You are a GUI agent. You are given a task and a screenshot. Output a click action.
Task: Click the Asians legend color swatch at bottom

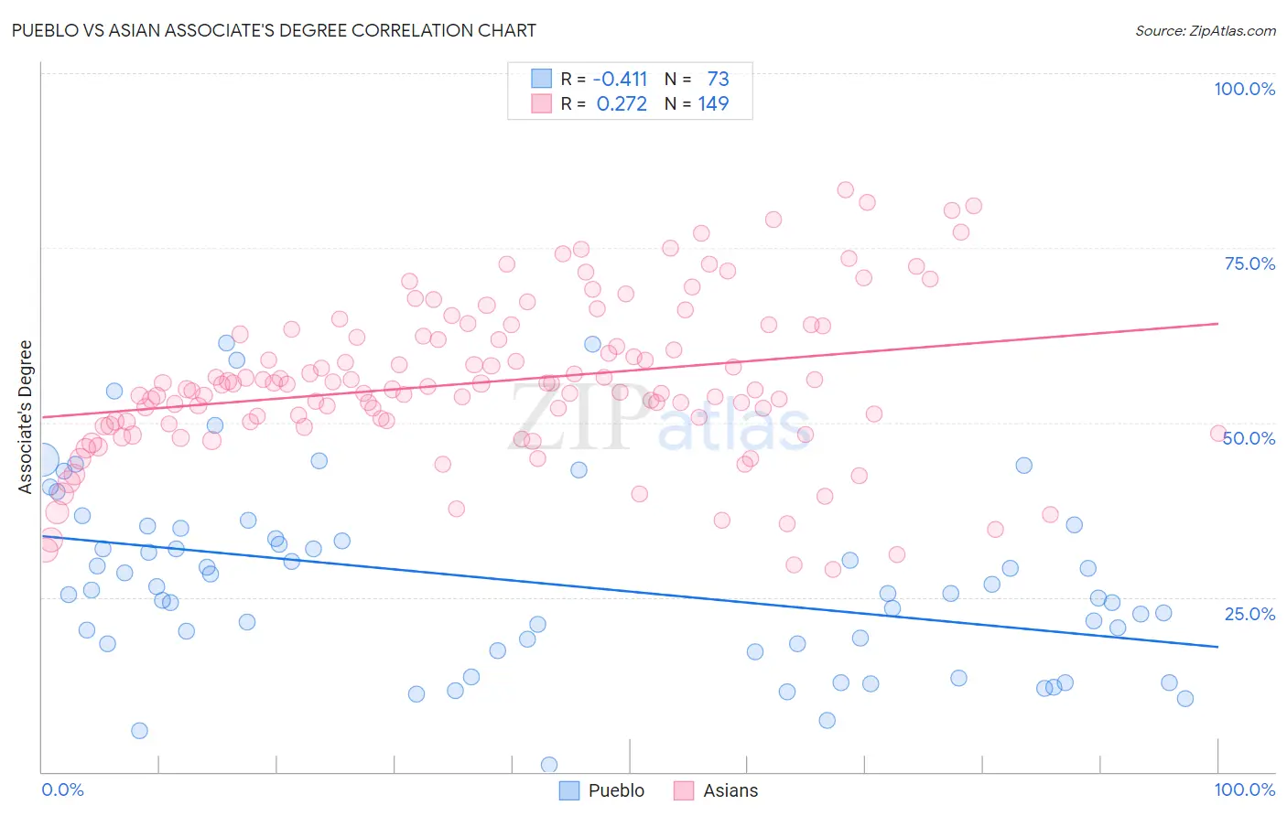(684, 790)
